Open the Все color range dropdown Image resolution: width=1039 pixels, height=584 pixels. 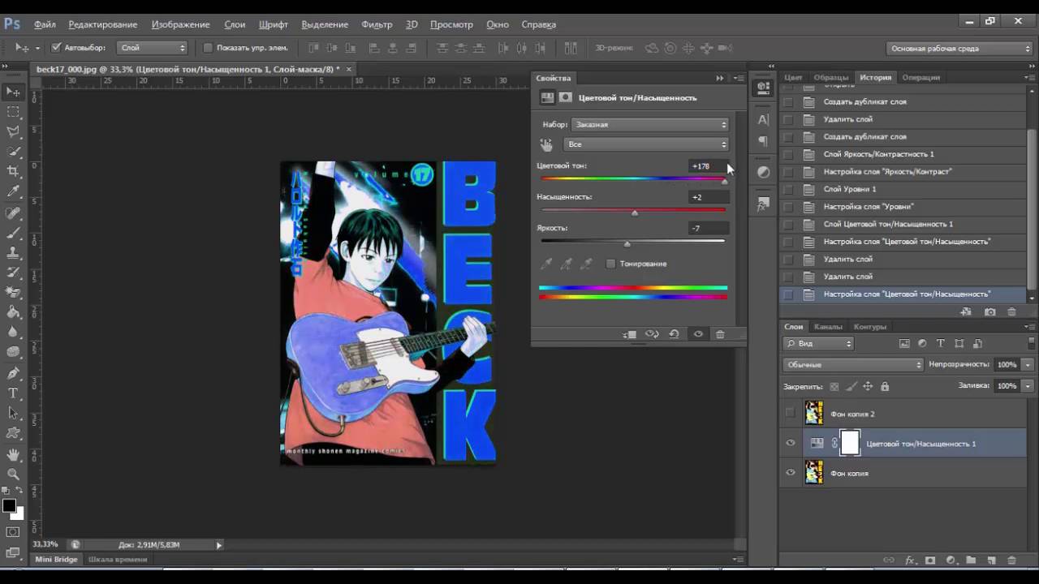pyautogui.click(x=645, y=144)
